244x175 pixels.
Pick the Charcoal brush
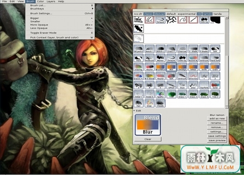[x=182, y=49]
